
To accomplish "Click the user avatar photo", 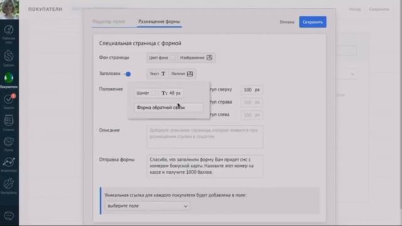I will coord(9,9).
